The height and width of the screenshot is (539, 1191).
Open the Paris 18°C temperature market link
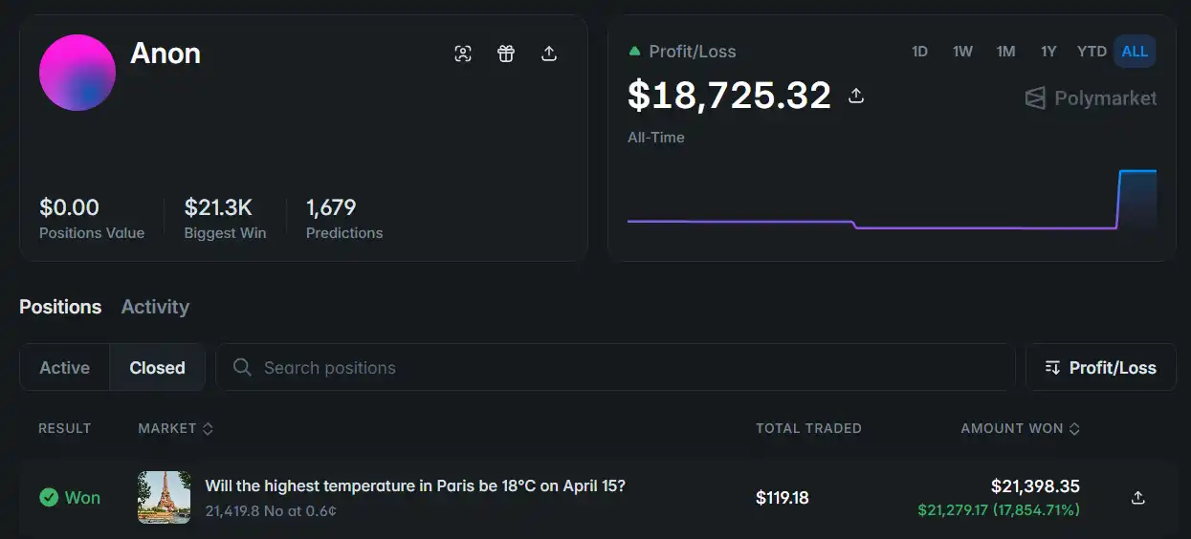415,485
